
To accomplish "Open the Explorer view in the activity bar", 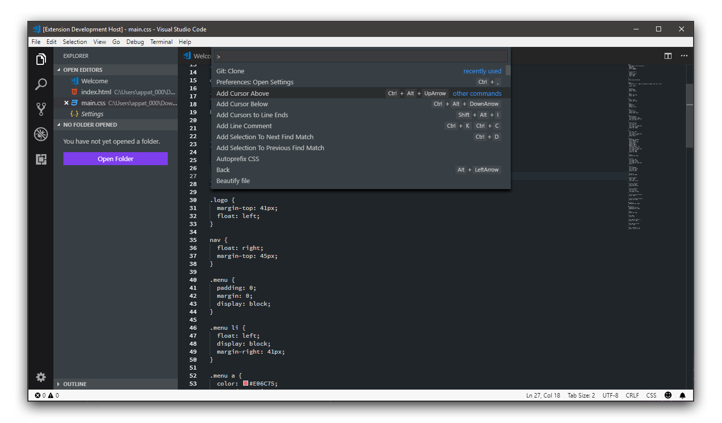I will coord(40,59).
